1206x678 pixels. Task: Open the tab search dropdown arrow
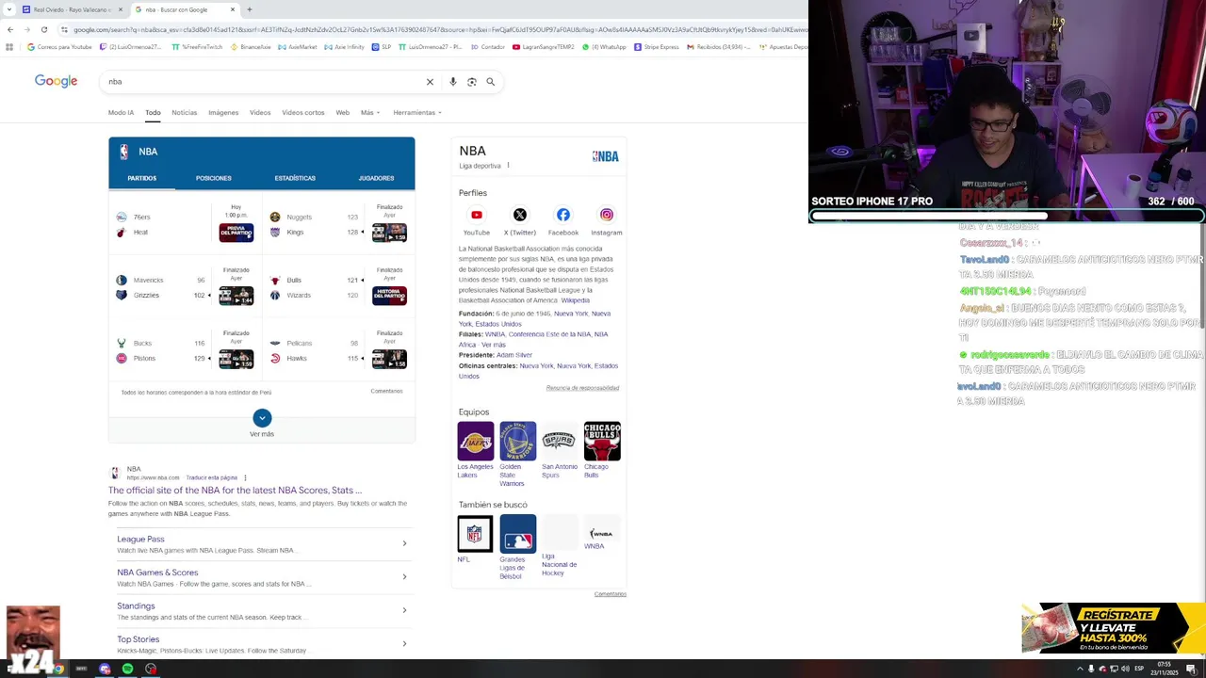pos(9,9)
